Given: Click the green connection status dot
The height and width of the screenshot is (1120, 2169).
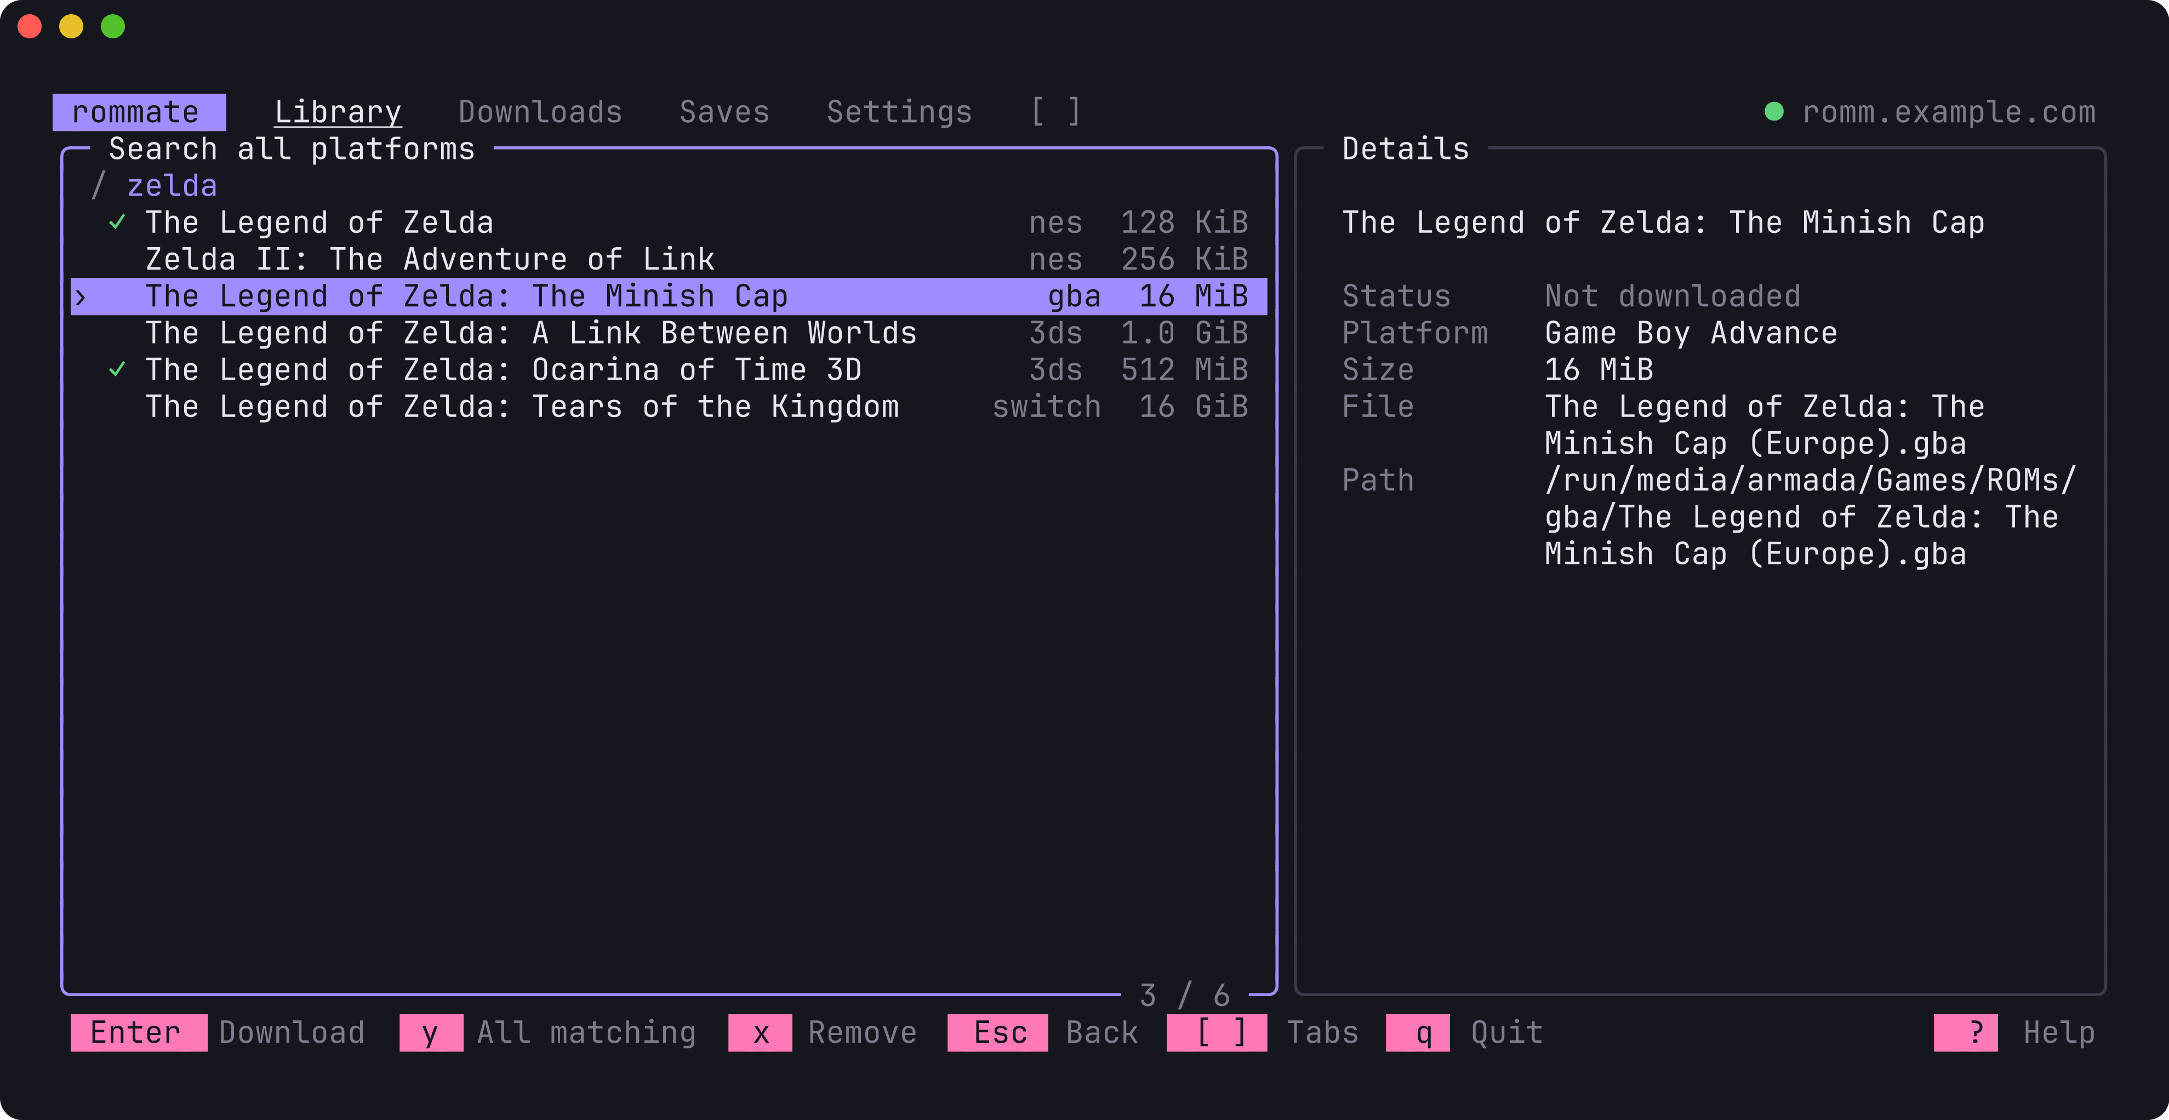Looking at the screenshot, I should click(x=1773, y=111).
